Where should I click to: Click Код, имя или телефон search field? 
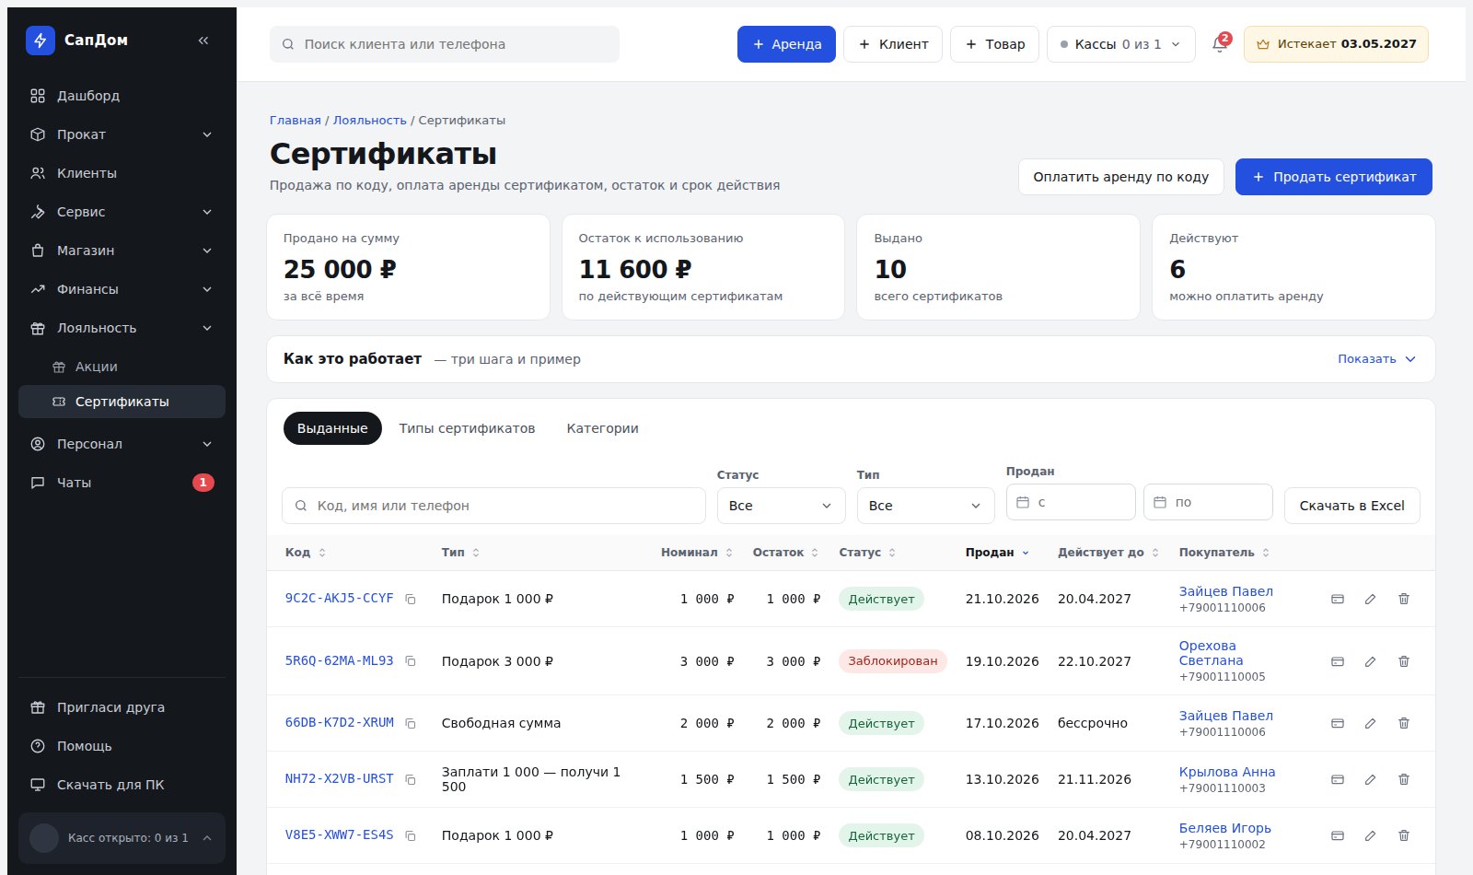[x=493, y=506]
